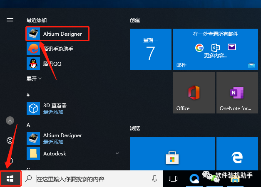
Task: Open Task View on the taskbar
Action: (x=173, y=179)
